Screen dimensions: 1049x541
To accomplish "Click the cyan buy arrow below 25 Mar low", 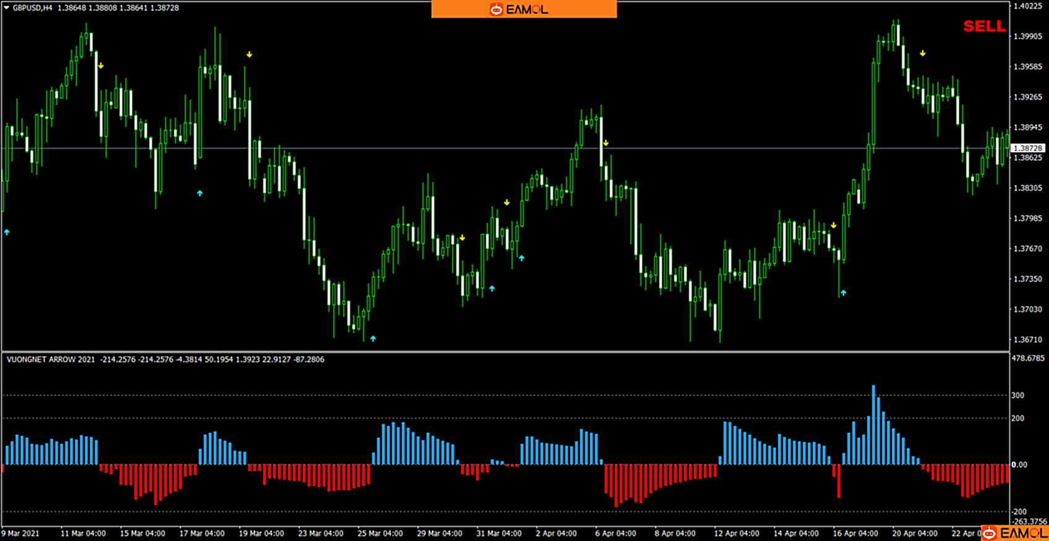I will click(373, 339).
